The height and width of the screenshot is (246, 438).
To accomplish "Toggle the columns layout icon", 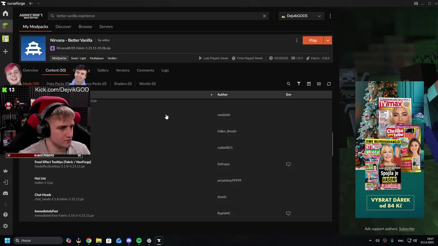I will (x=319, y=84).
